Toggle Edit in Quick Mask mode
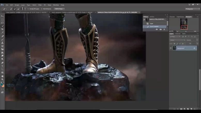The image size is (201, 113). coord(2,89)
